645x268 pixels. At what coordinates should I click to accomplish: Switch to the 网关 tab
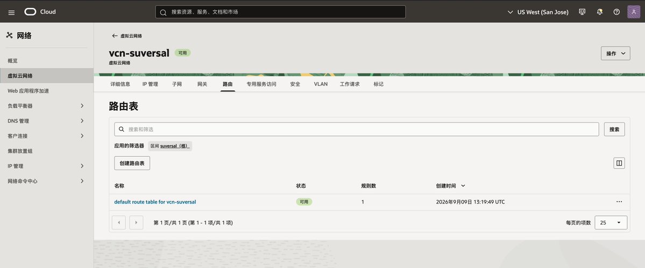[x=202, y=84]
